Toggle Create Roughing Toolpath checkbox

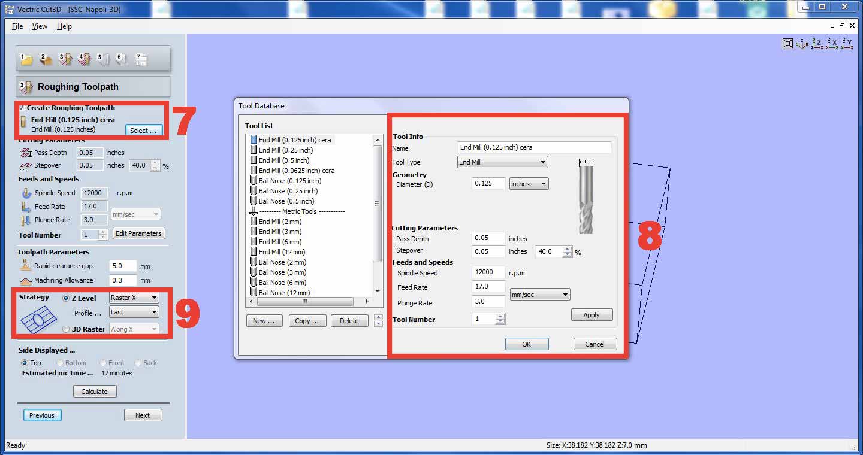coord(22,108)
